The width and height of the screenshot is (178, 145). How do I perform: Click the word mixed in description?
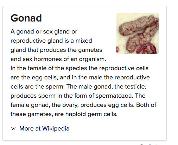(x=84, y=41)
